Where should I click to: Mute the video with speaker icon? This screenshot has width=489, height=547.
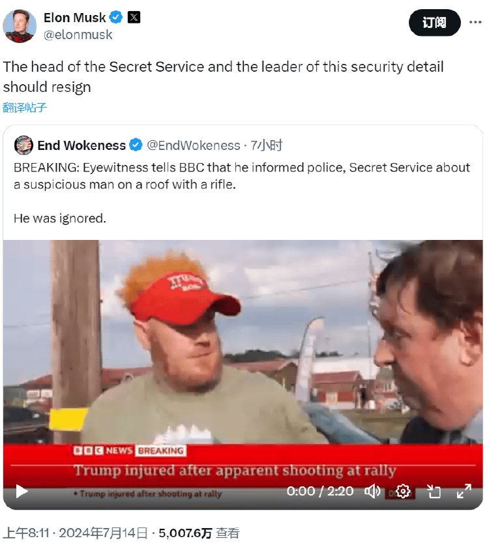click(x=372, y=491)
